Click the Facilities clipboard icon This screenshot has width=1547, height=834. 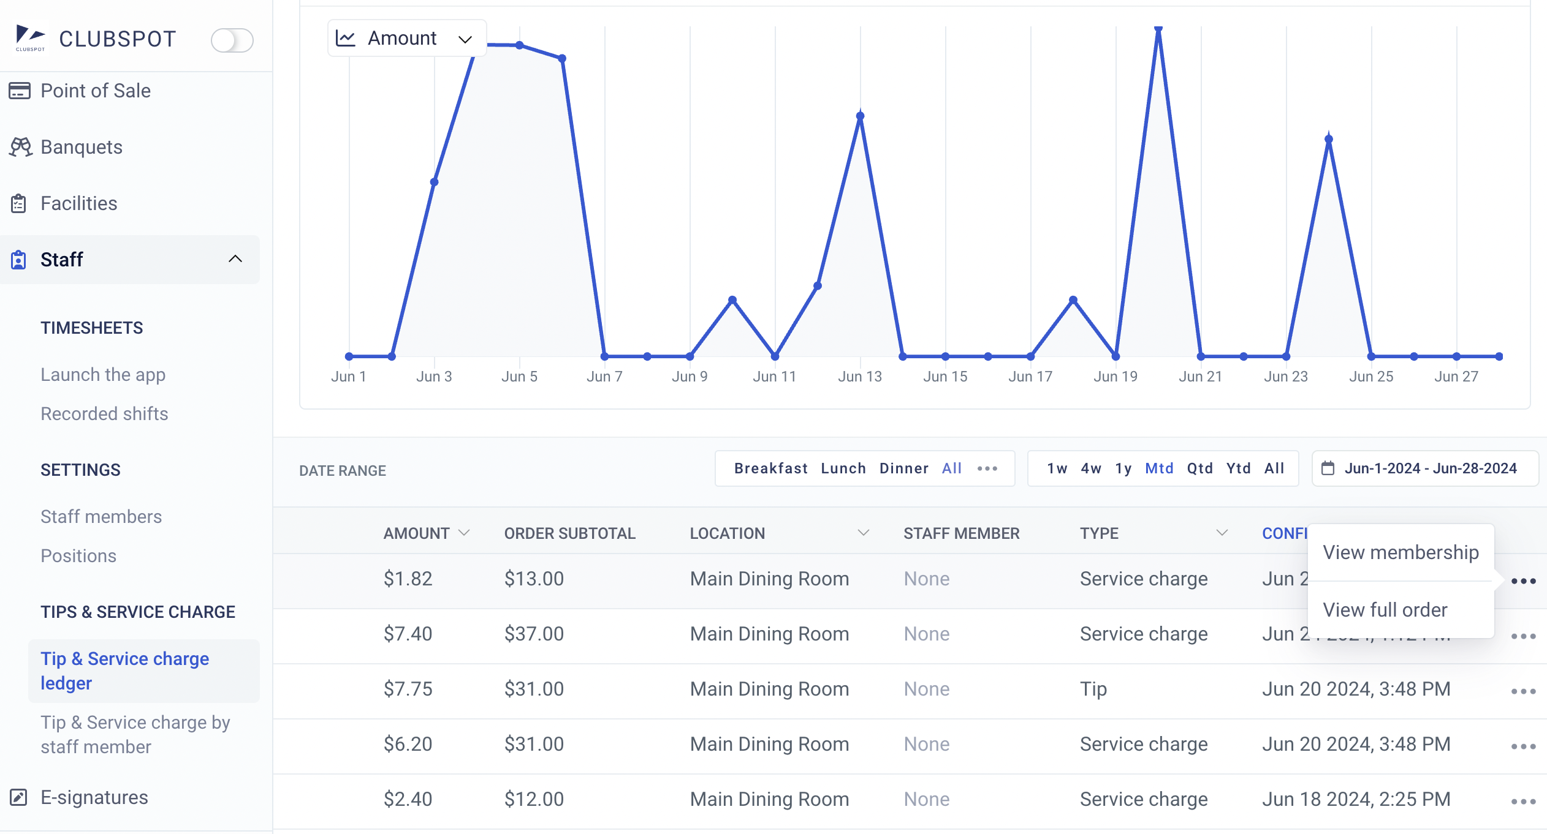pos(19,203)
